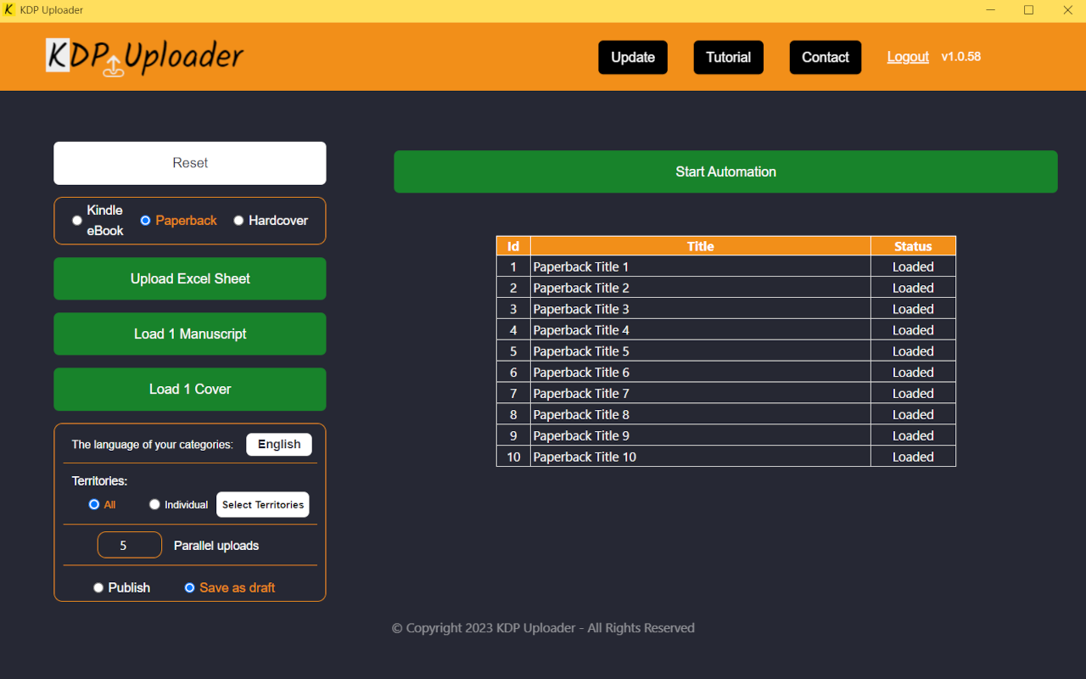Click the Id cell 7
Viewport: 1086px width, 679px height.
[x=513, y=394]
